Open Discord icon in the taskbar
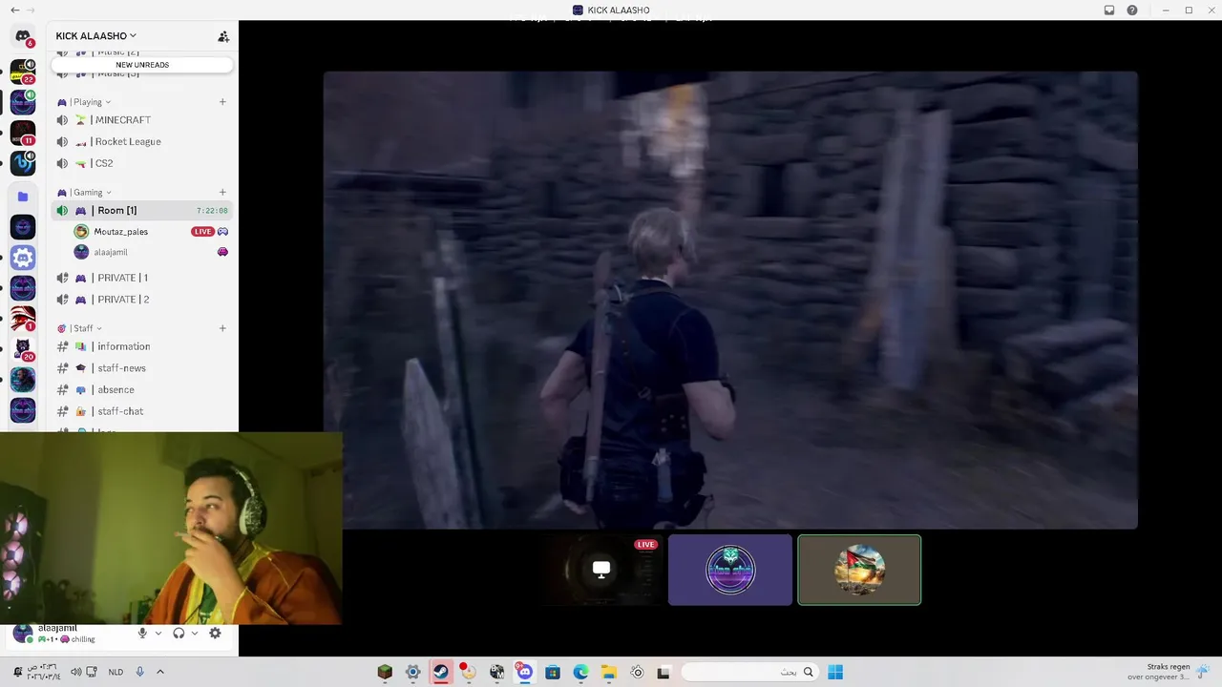The width and height of the screenshot is (1222, 687). pyautogui.click(x=524, y=672)
